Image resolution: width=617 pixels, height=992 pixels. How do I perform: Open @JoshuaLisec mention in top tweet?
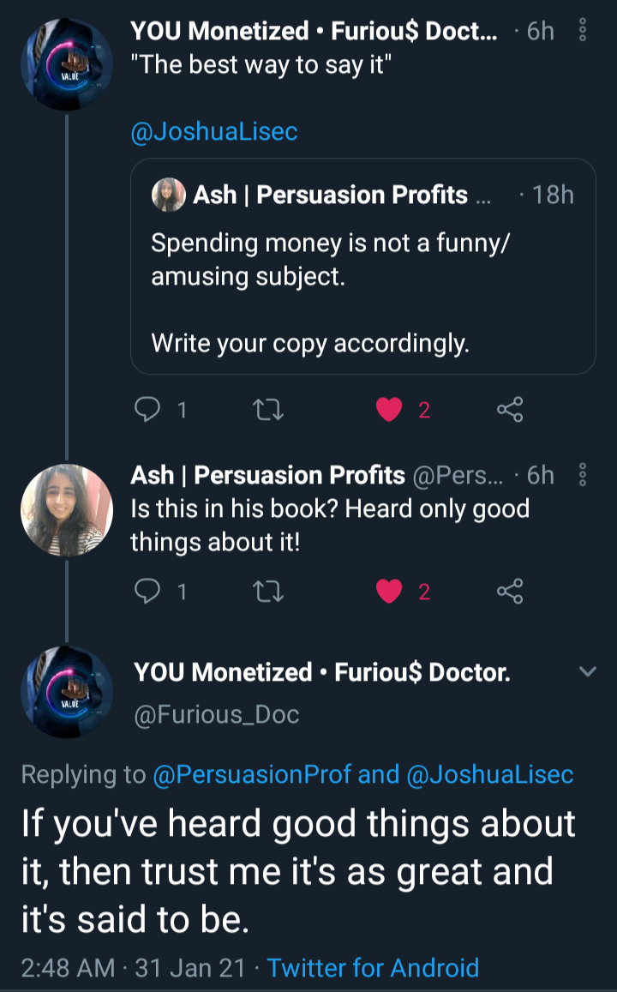pyautogui.click(x=213, y=132)
